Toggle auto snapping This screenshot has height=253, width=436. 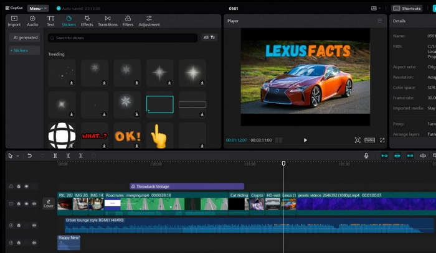(x=397, y=155)
